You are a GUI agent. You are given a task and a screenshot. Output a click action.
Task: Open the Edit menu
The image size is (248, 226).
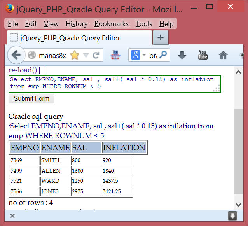(x=31, y=24)
